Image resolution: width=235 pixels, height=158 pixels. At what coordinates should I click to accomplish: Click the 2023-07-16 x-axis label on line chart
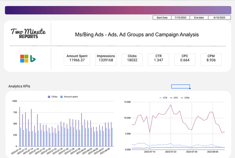click(x=149, y=152)
